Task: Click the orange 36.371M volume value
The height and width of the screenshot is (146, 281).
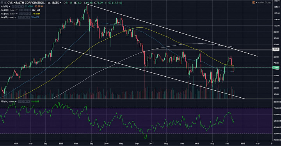Action: pyautogui.click(x=39, y=7)
